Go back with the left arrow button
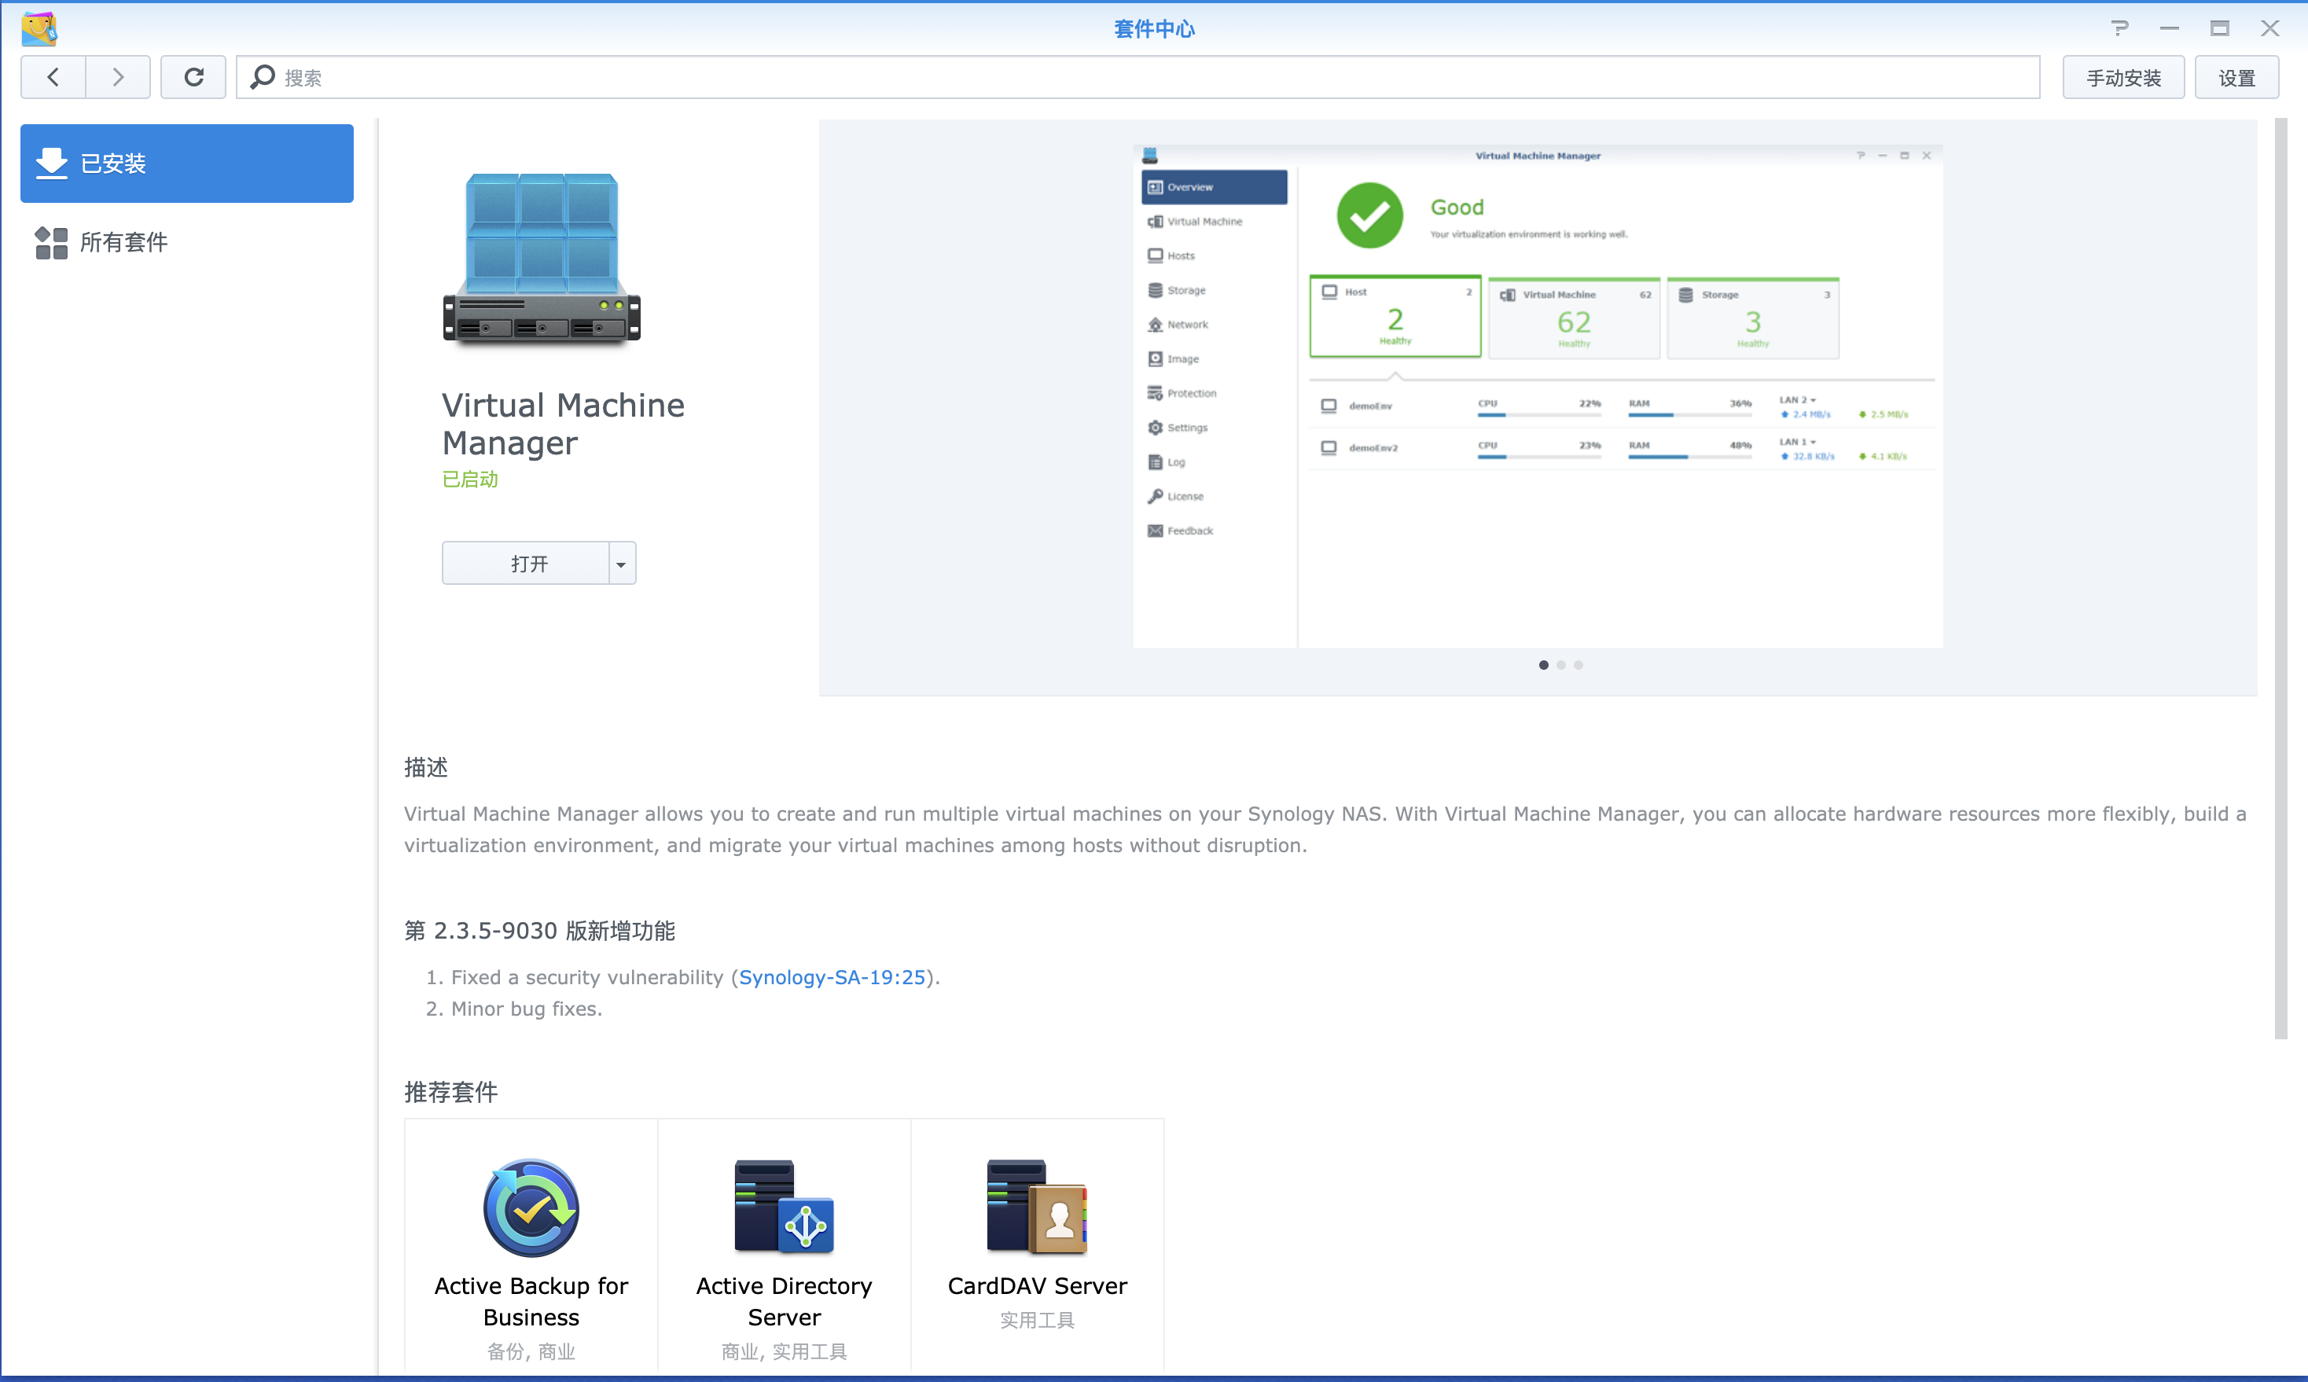The height and width of the screenshot is (1382, 2308). coord(53,77)
